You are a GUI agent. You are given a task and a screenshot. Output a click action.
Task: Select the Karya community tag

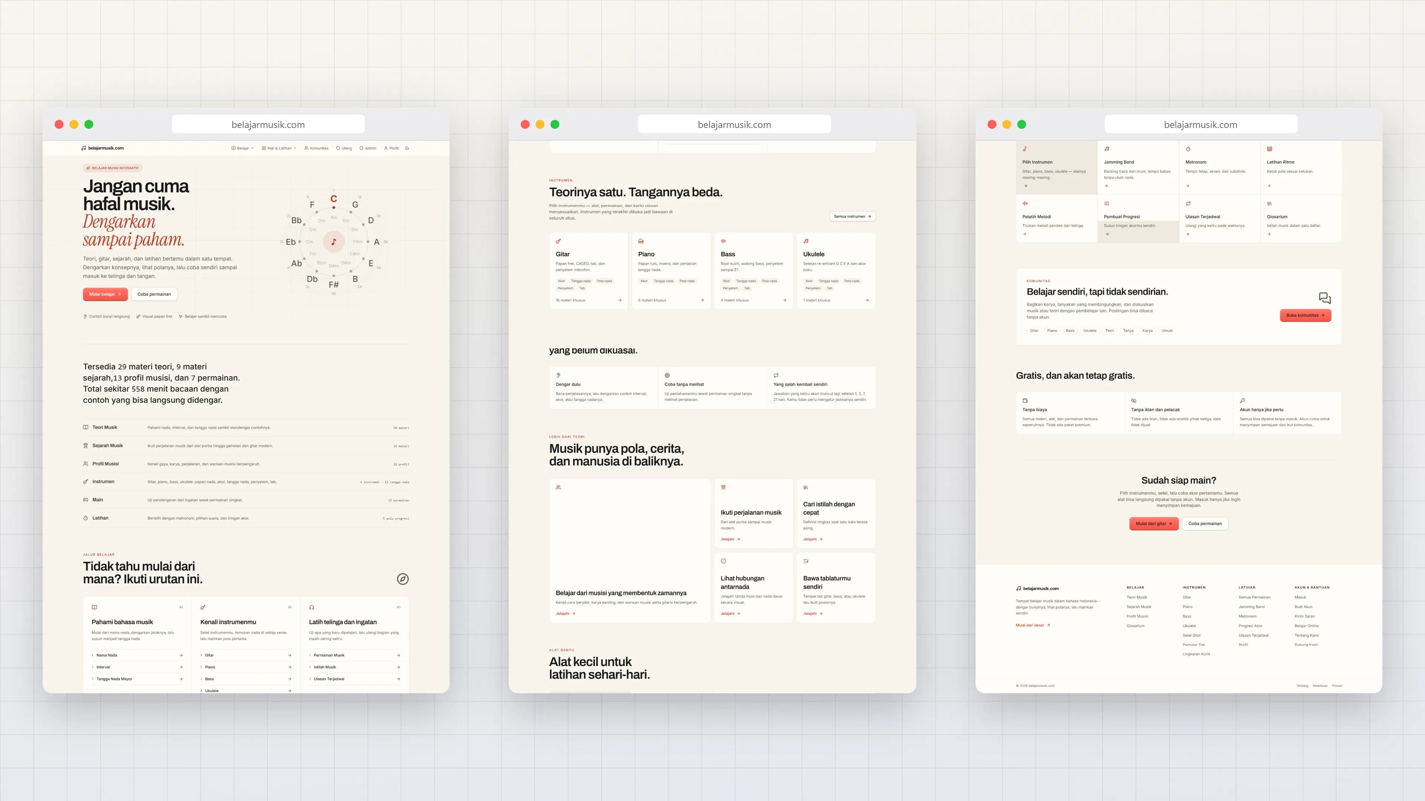1147,330
